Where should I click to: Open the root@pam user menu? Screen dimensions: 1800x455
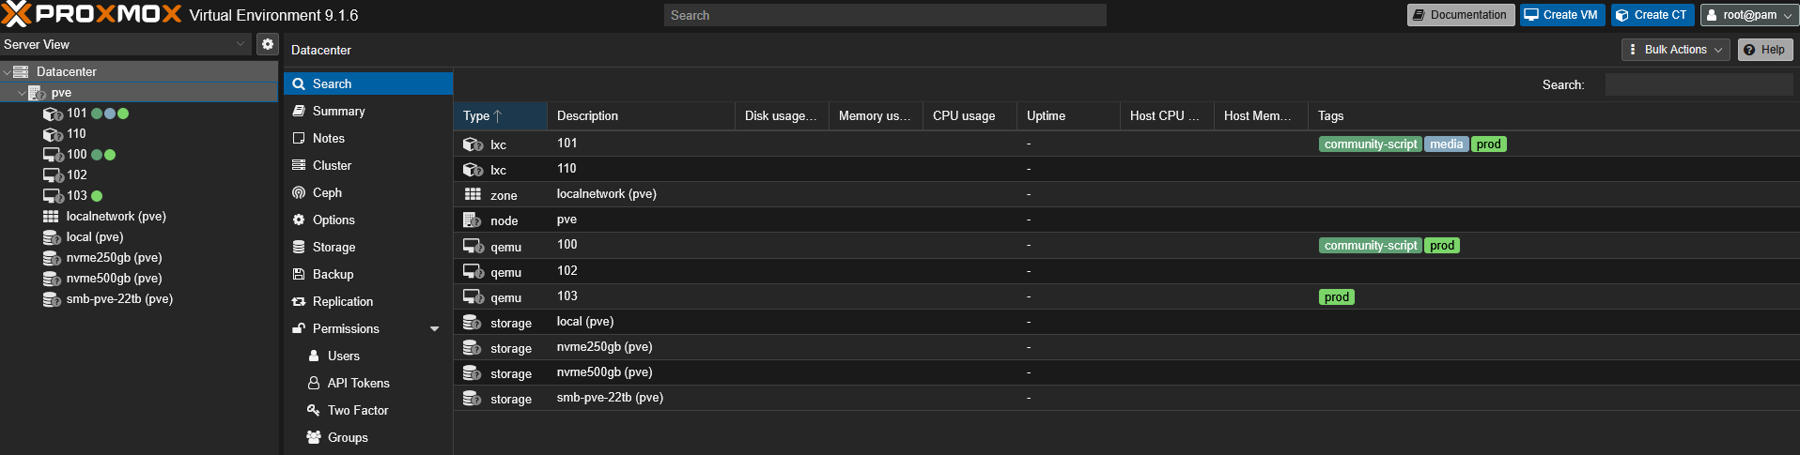click(x=1749, y=15)
